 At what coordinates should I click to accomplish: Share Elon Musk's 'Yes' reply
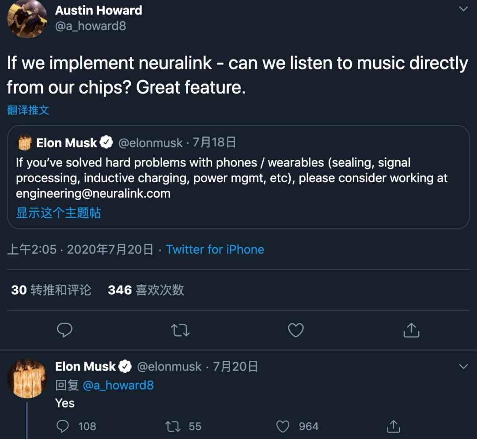[393, 426]
